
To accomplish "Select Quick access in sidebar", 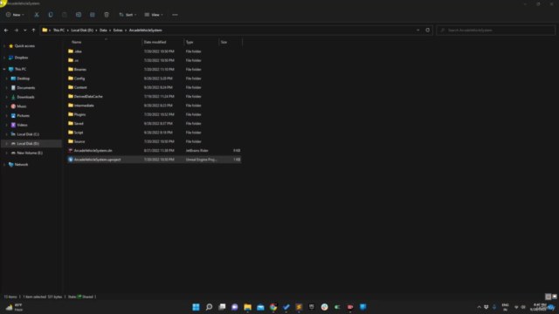I will [x=24, y=46].
